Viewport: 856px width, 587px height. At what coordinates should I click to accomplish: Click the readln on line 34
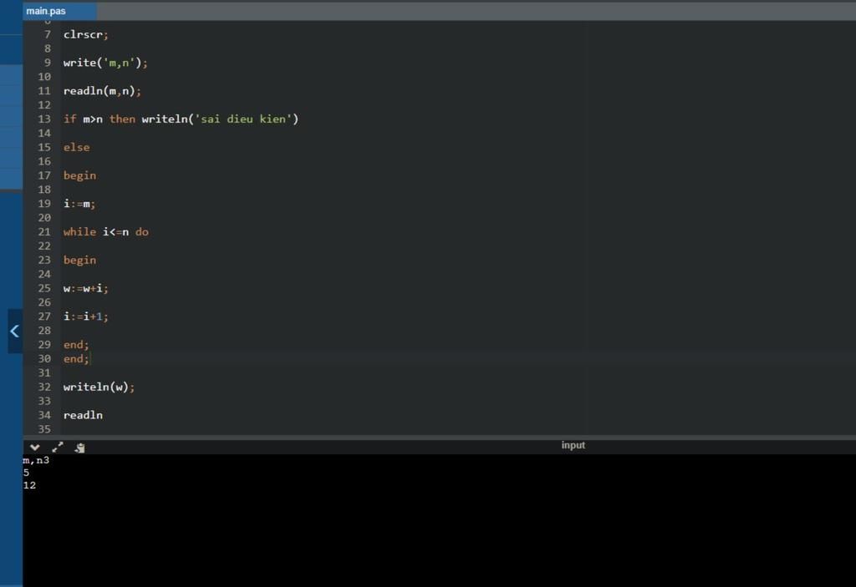pos(83,415)
